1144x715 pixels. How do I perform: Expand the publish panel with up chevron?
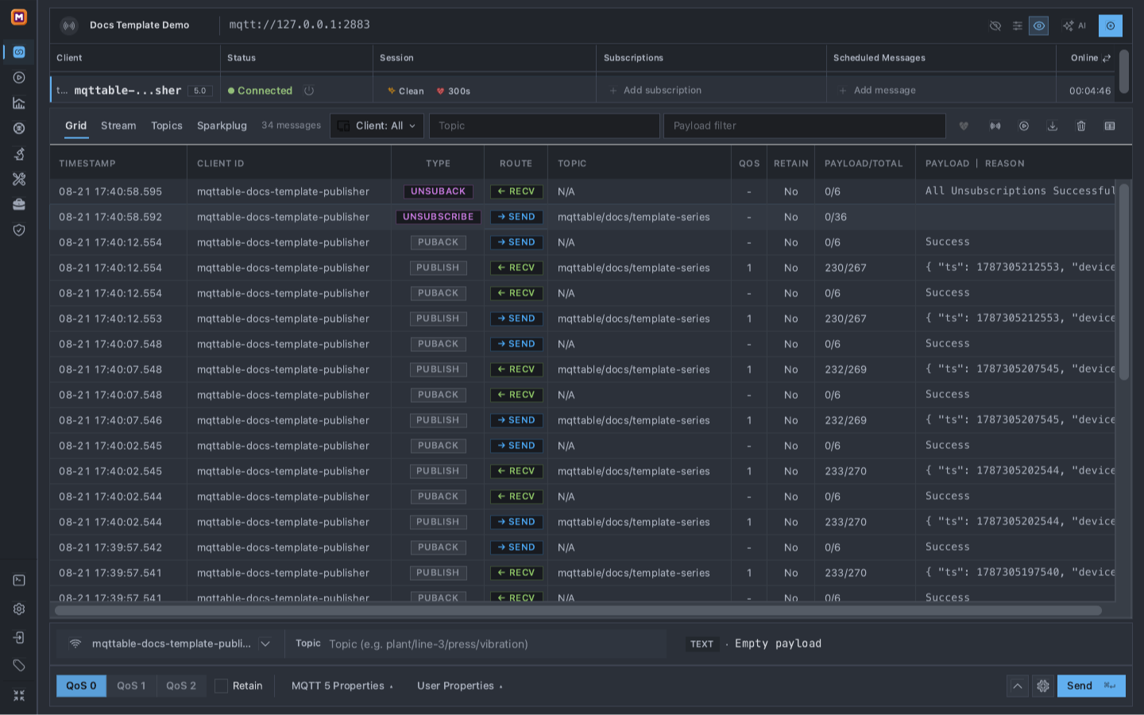(1017, 686)
